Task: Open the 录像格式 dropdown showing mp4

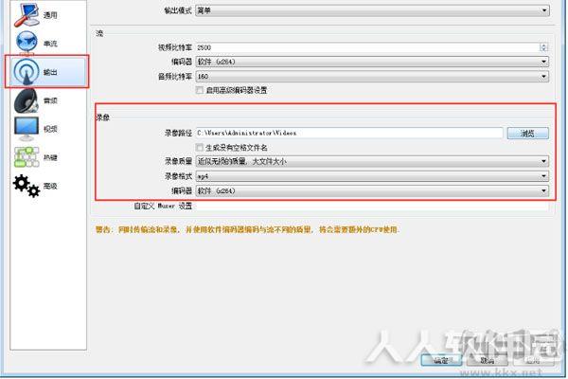Action: pyautogui.click(x=372, y=176)
